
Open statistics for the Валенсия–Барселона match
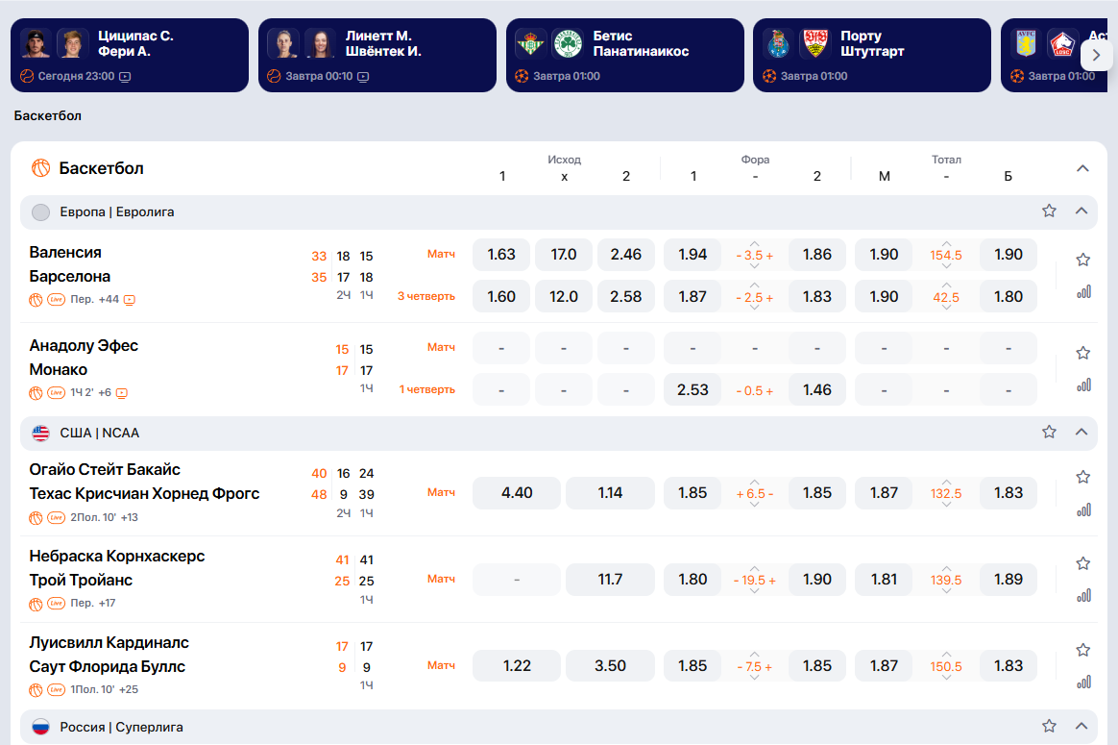1083,291
